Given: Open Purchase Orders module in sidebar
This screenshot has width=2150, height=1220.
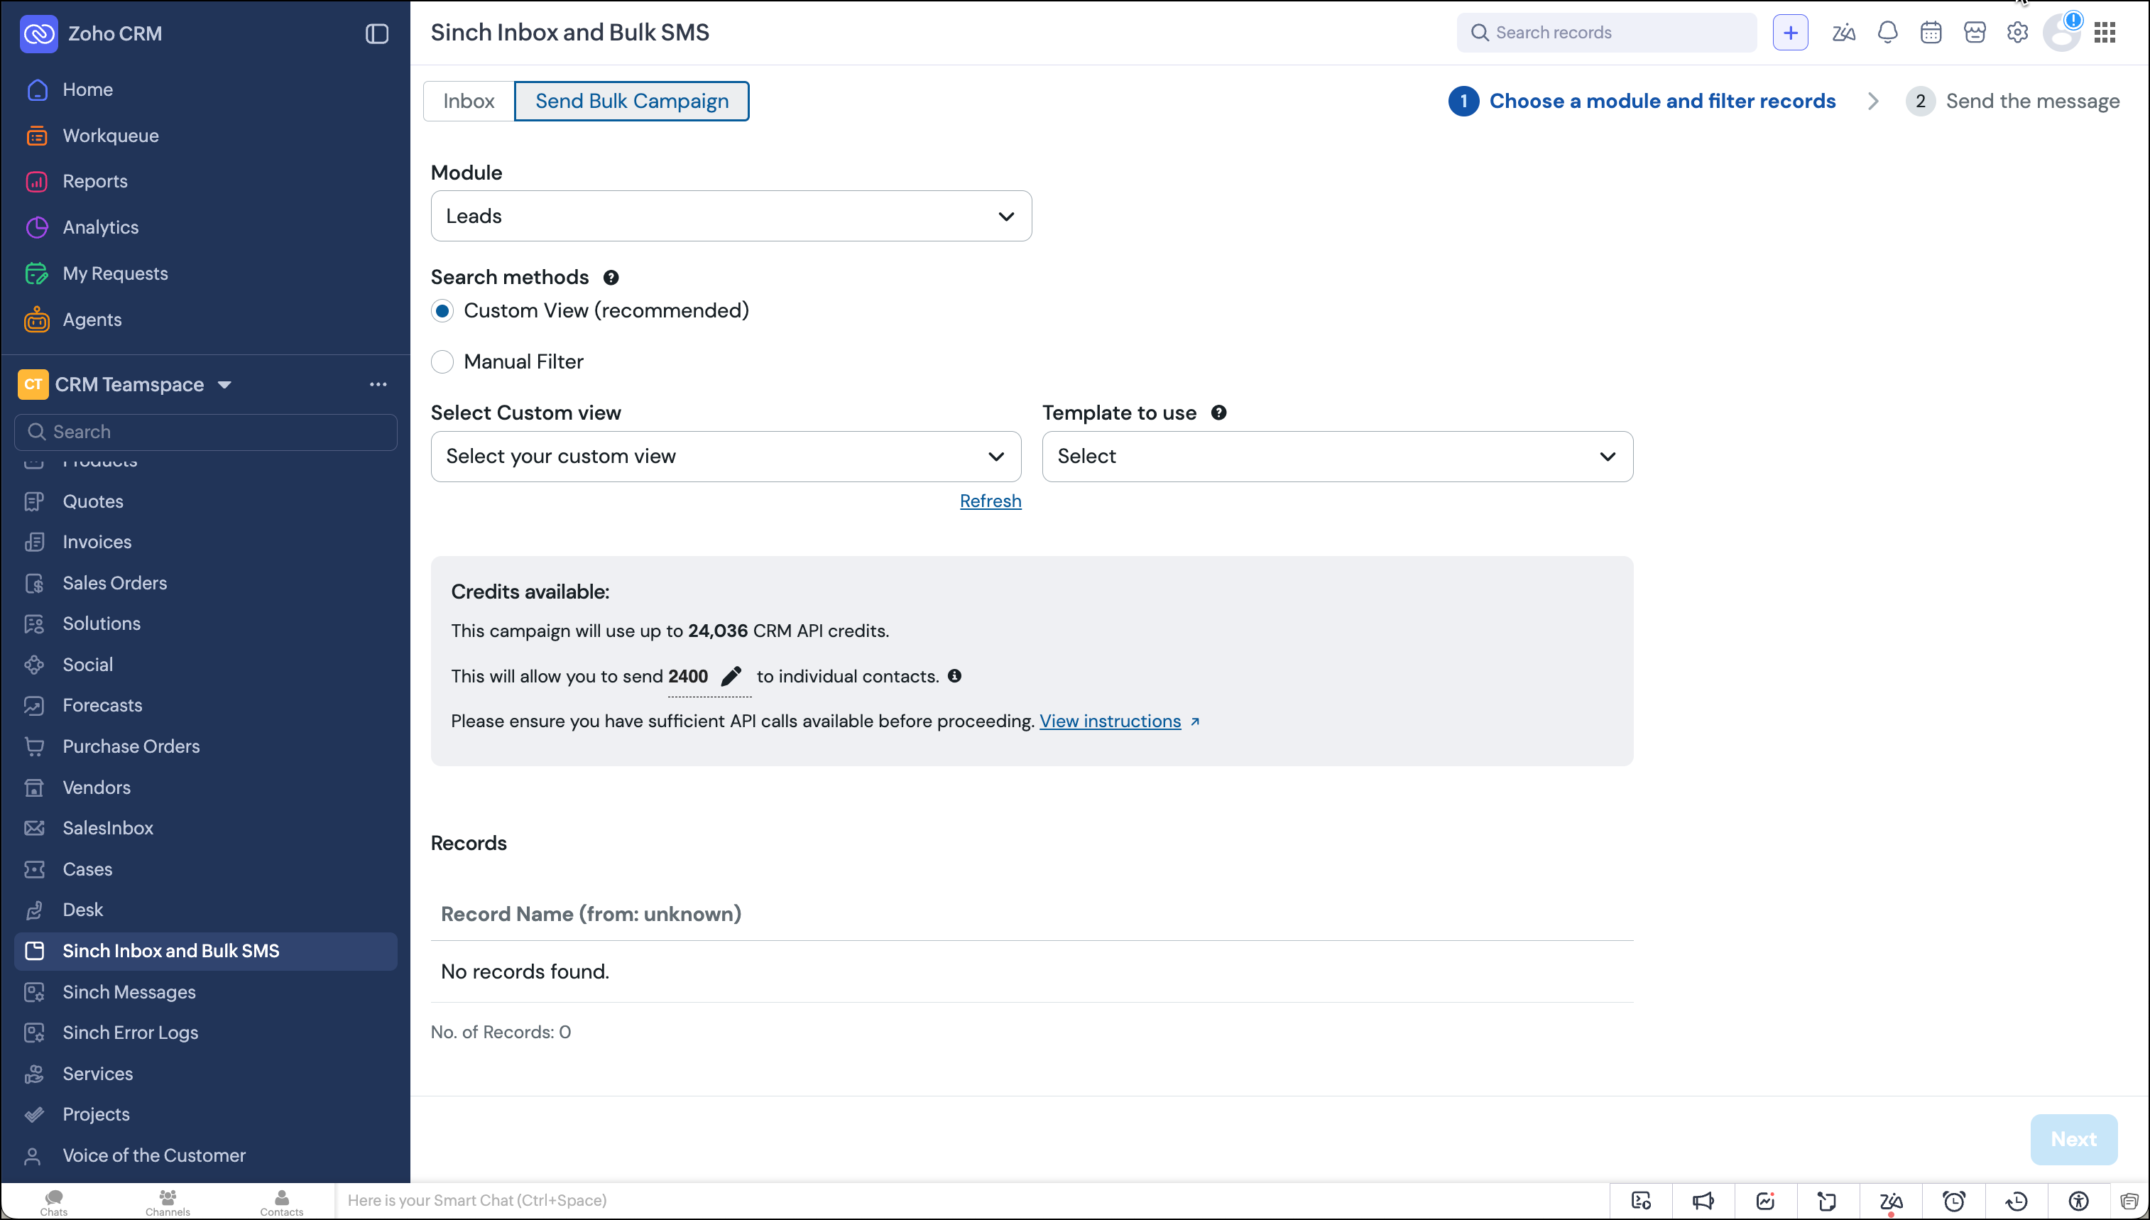Looking at the screenshot, I should (131, 746).
